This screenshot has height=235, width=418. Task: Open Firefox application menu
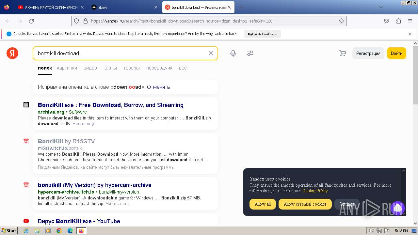click(x=410, y=21)
